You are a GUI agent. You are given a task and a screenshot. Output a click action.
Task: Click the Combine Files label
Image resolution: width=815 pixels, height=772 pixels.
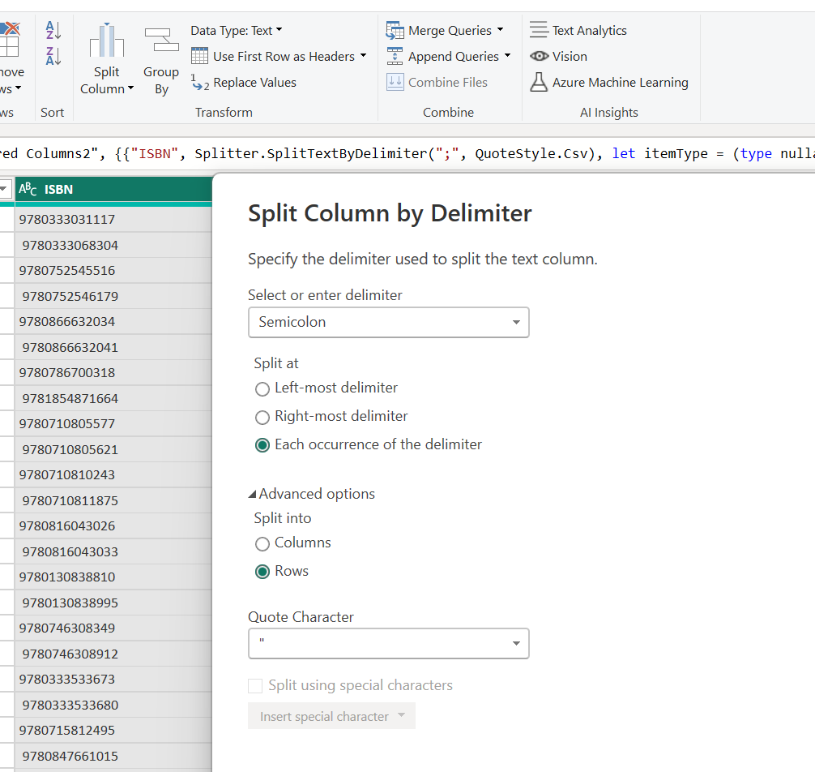point(448,82)
